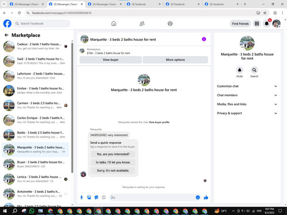Open Windows taskbar search
The width and height of the screenshot is (287, 215).
click(x=15, y=211)
